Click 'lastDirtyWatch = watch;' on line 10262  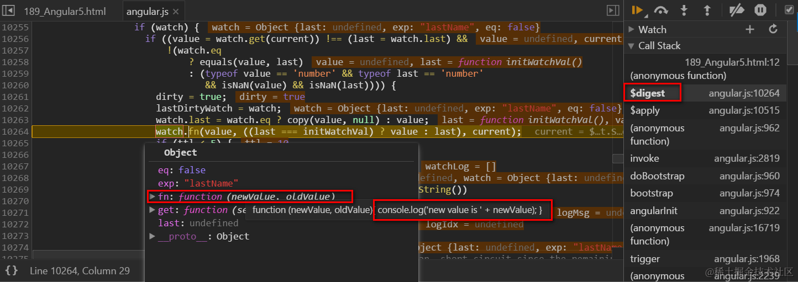(x=218, y=108)
